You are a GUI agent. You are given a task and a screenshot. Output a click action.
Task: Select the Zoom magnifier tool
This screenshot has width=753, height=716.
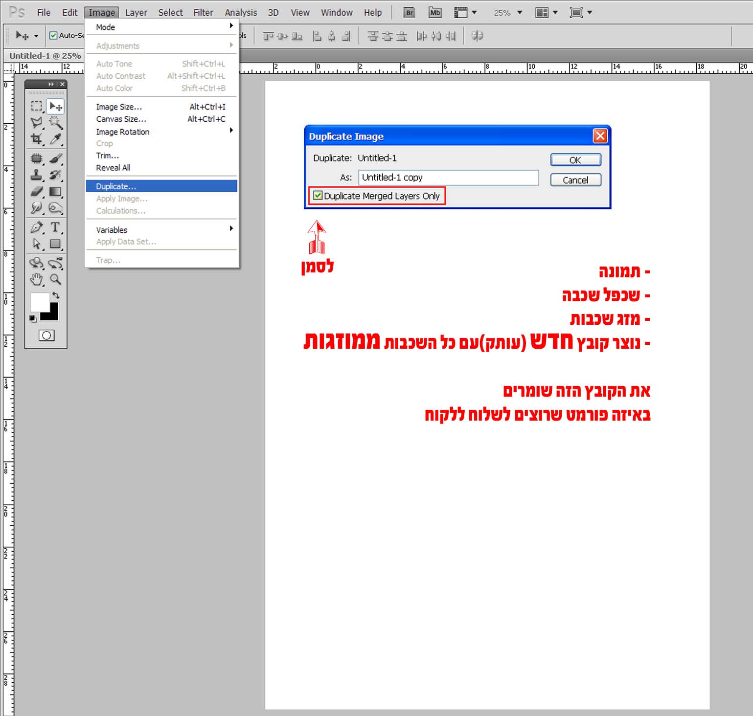[x=55, y=279]
